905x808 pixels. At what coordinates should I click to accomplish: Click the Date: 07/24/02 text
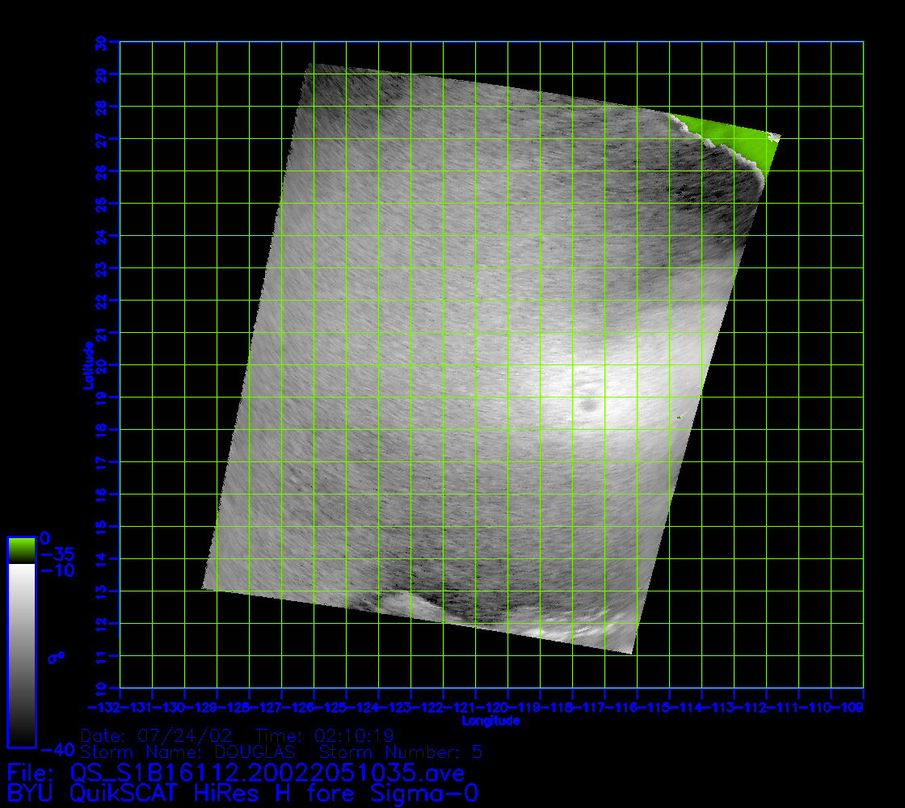click(x=156, y=736)
